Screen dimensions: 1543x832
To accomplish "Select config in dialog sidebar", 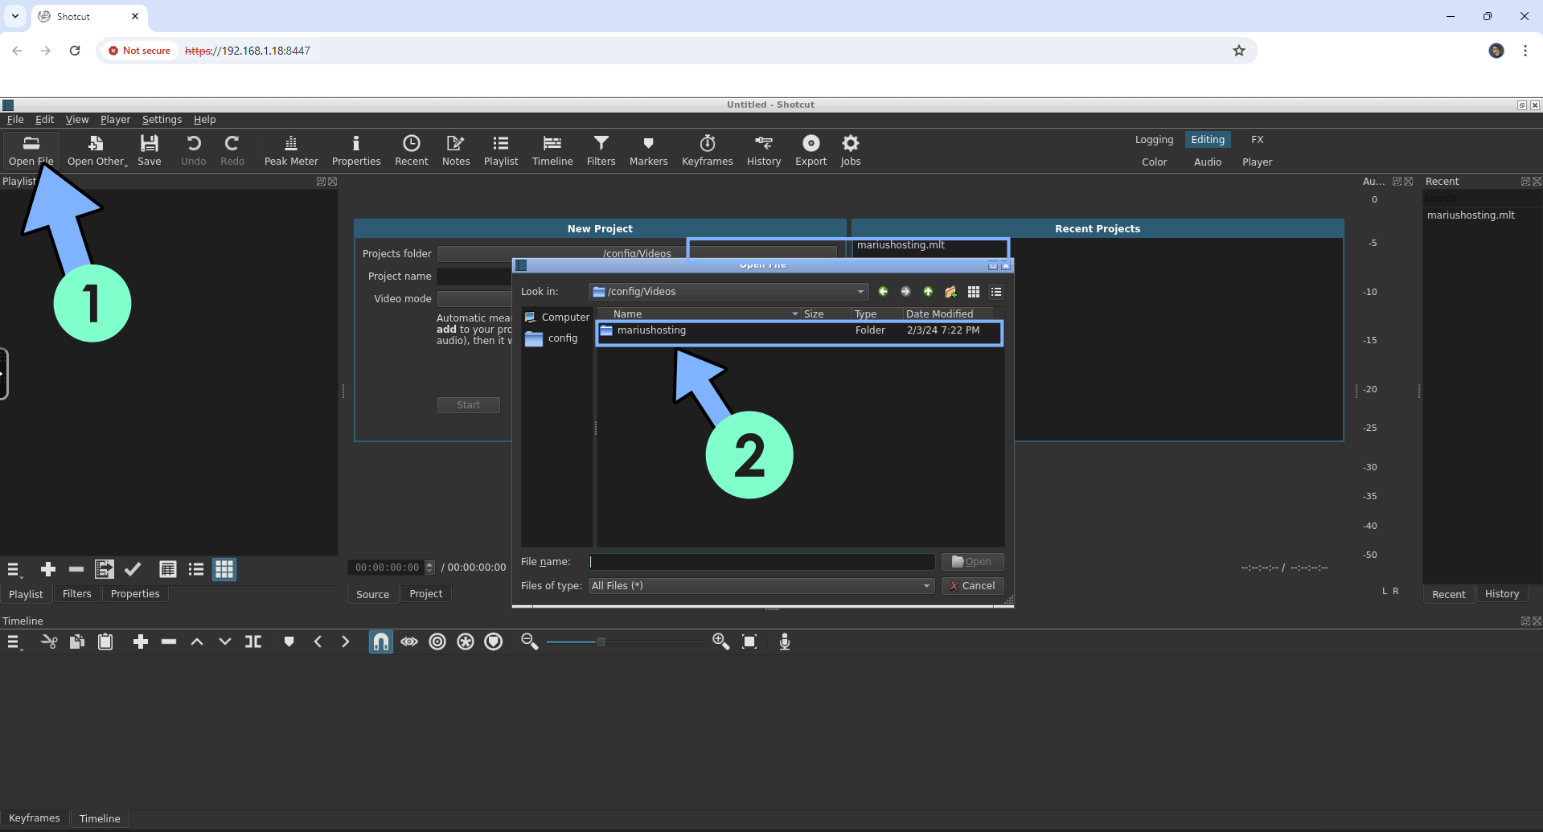I will [x=552, y=338].
